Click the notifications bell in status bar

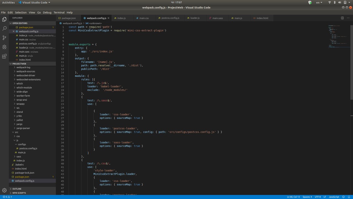349,197
